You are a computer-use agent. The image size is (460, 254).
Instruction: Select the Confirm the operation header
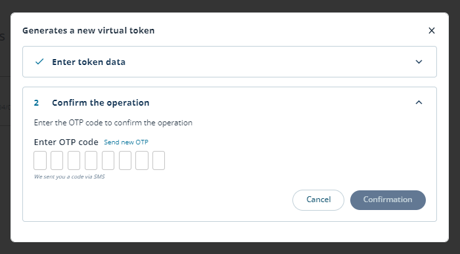click(101, 102)
